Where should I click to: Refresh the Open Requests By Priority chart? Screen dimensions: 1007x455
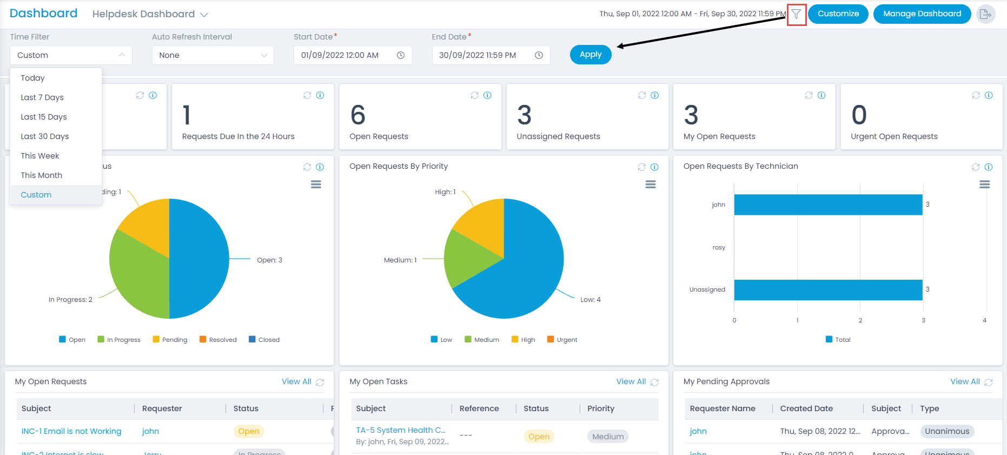click(x=642, y=167)
